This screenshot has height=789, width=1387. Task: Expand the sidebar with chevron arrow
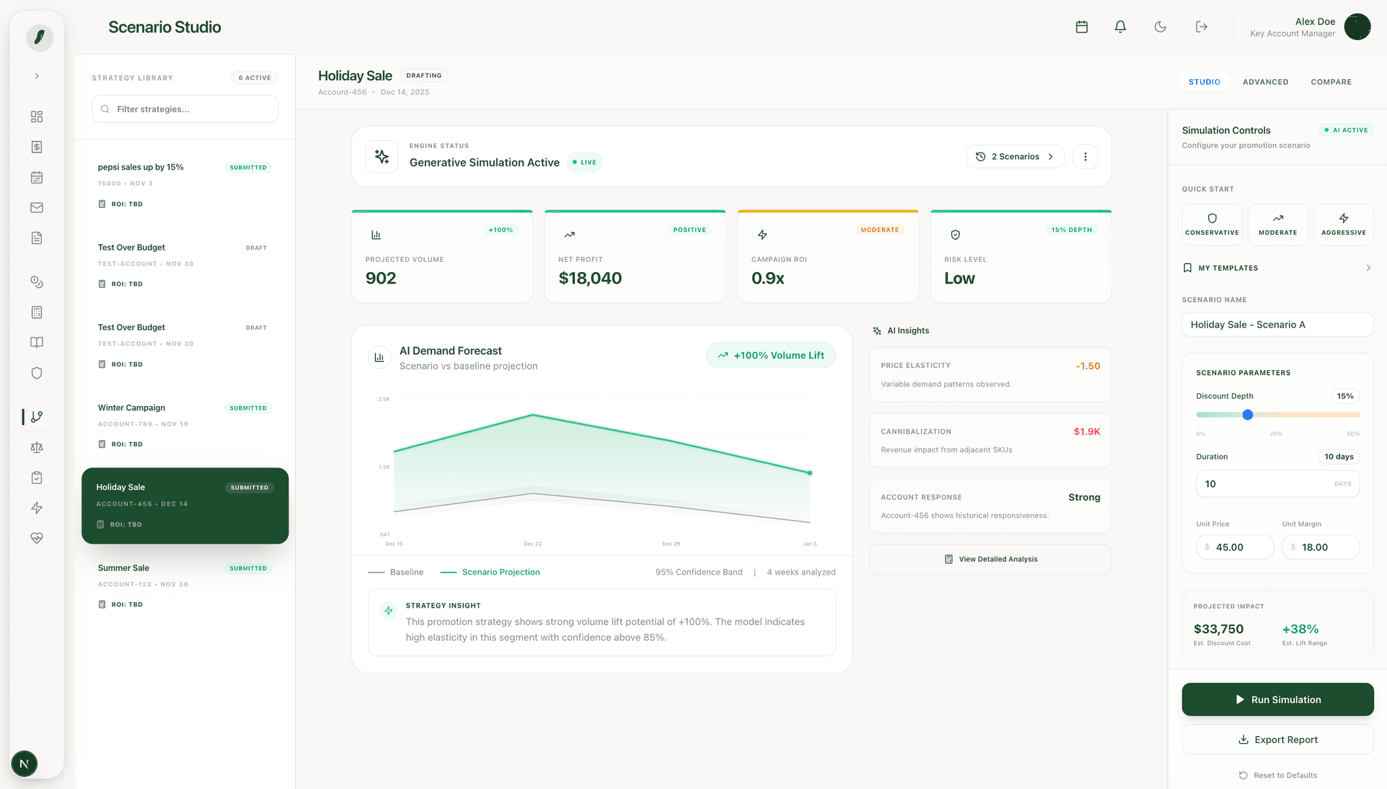(x=37, y=76)
